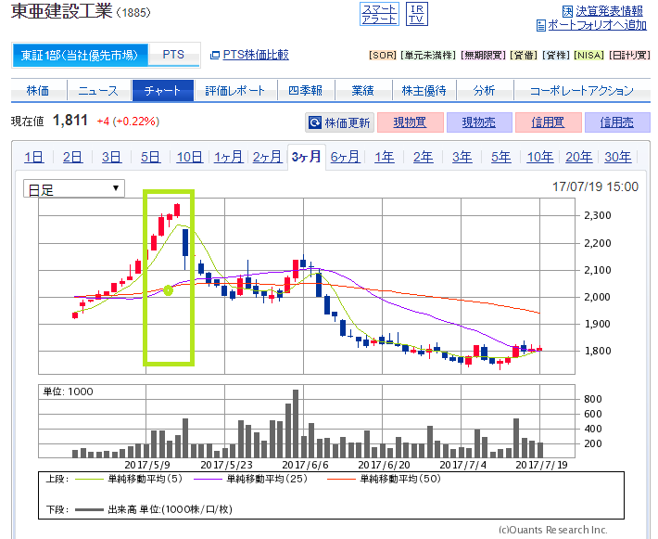The width and height of the screenshot is (658, 539).
Task: Click the スマートアラート icon
Action: click(x=379, y=14)
